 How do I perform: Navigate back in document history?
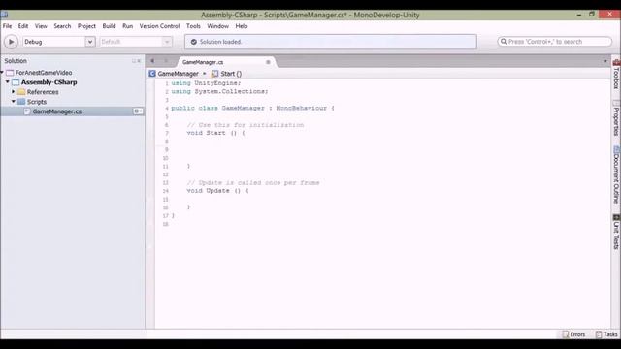point(152,61)
